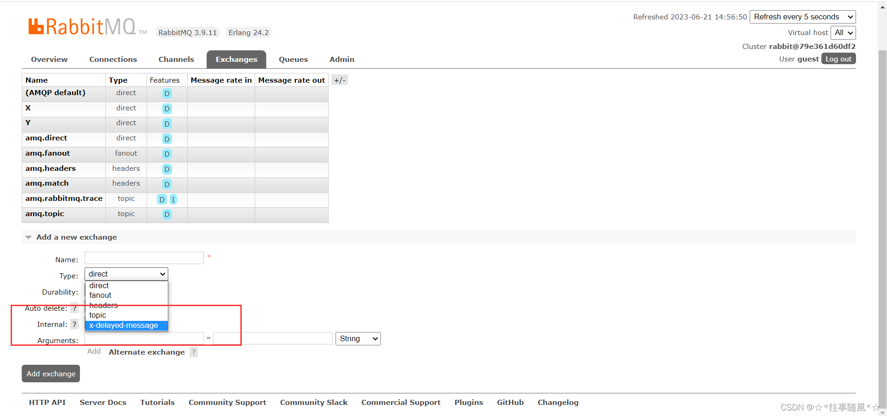The width and height of the screenshot is (887, 416).
Task: Select direct in the type list
Action: pos(126,285)
